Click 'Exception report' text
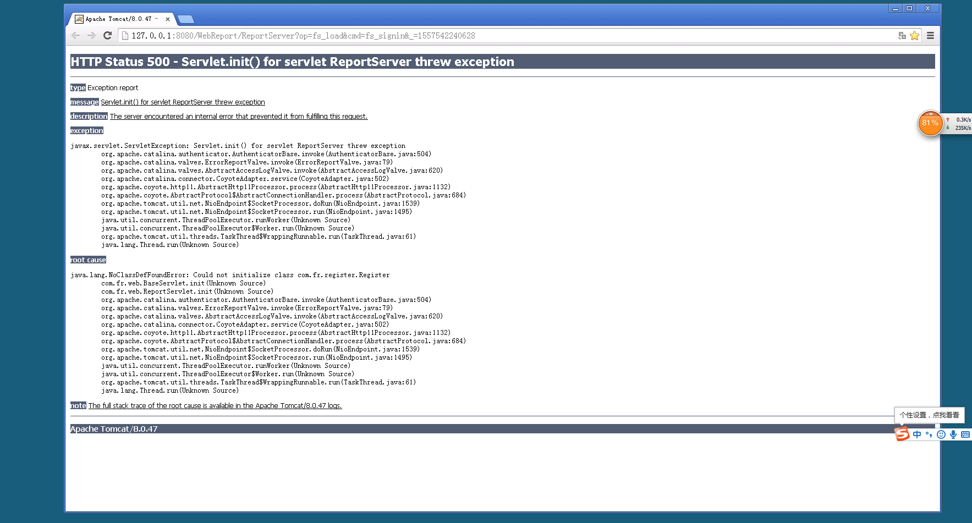Viewport: 972px width, 523px height. [113, 87]
